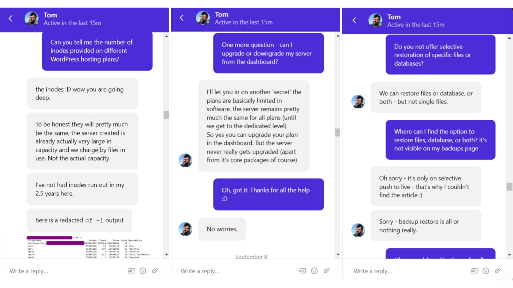Click the back arrow in the left chat
Viewport: 513px width, 288px height.
point(10,18)
